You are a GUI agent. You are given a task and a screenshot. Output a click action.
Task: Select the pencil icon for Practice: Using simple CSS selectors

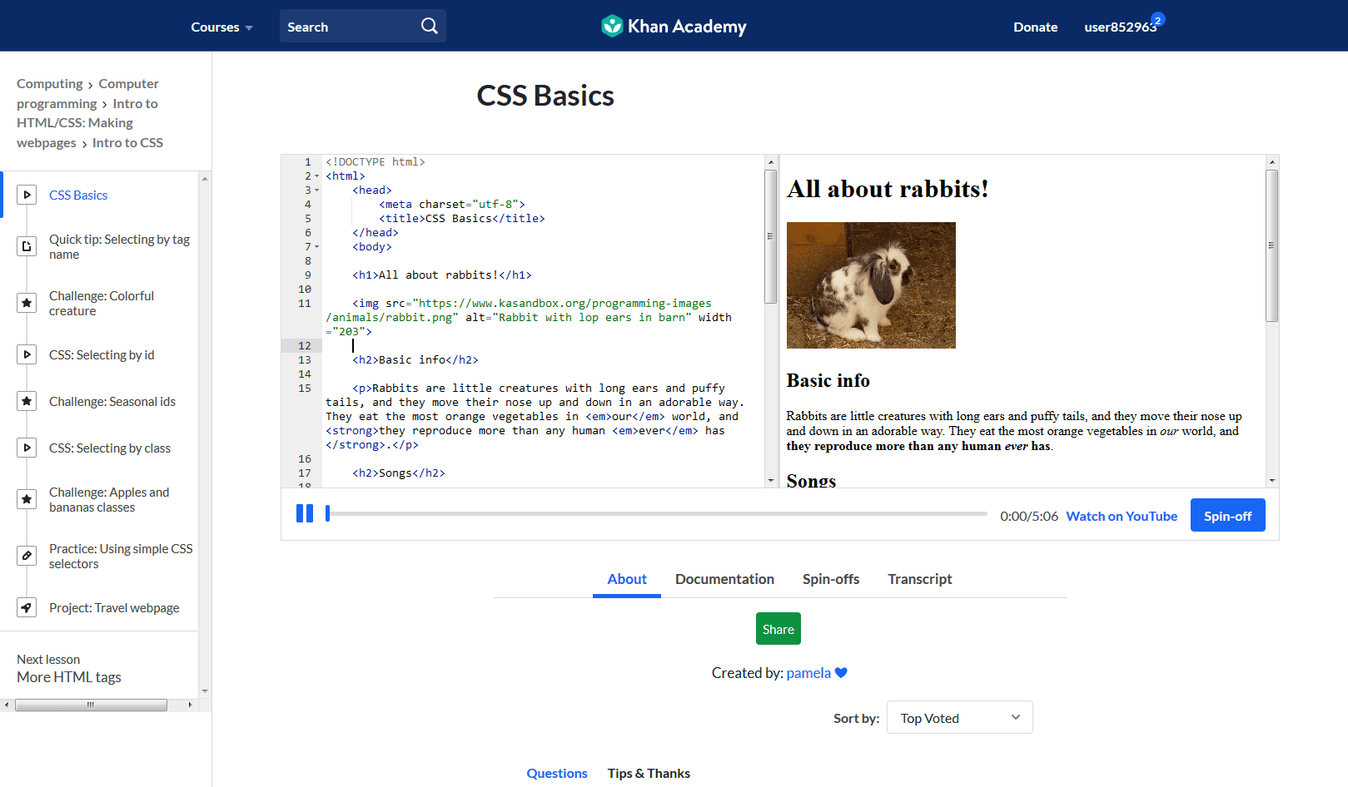pos(27,555)
